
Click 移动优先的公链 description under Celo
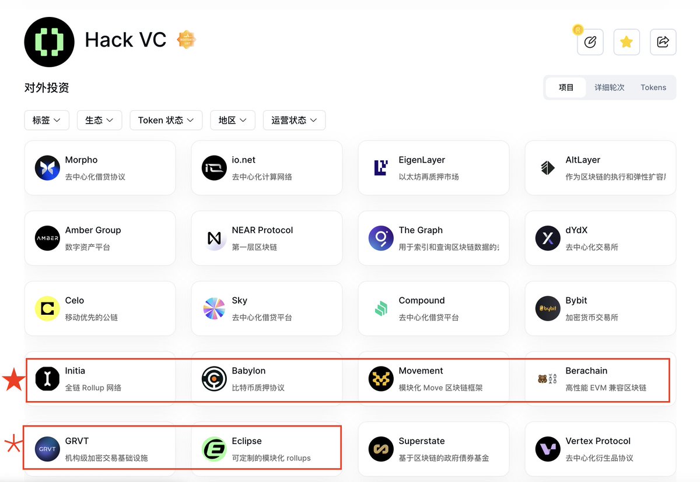[92, 318]
